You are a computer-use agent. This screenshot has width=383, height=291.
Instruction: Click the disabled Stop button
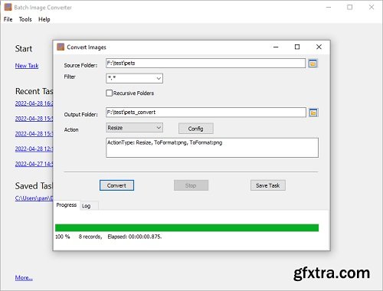click(191, 185)
